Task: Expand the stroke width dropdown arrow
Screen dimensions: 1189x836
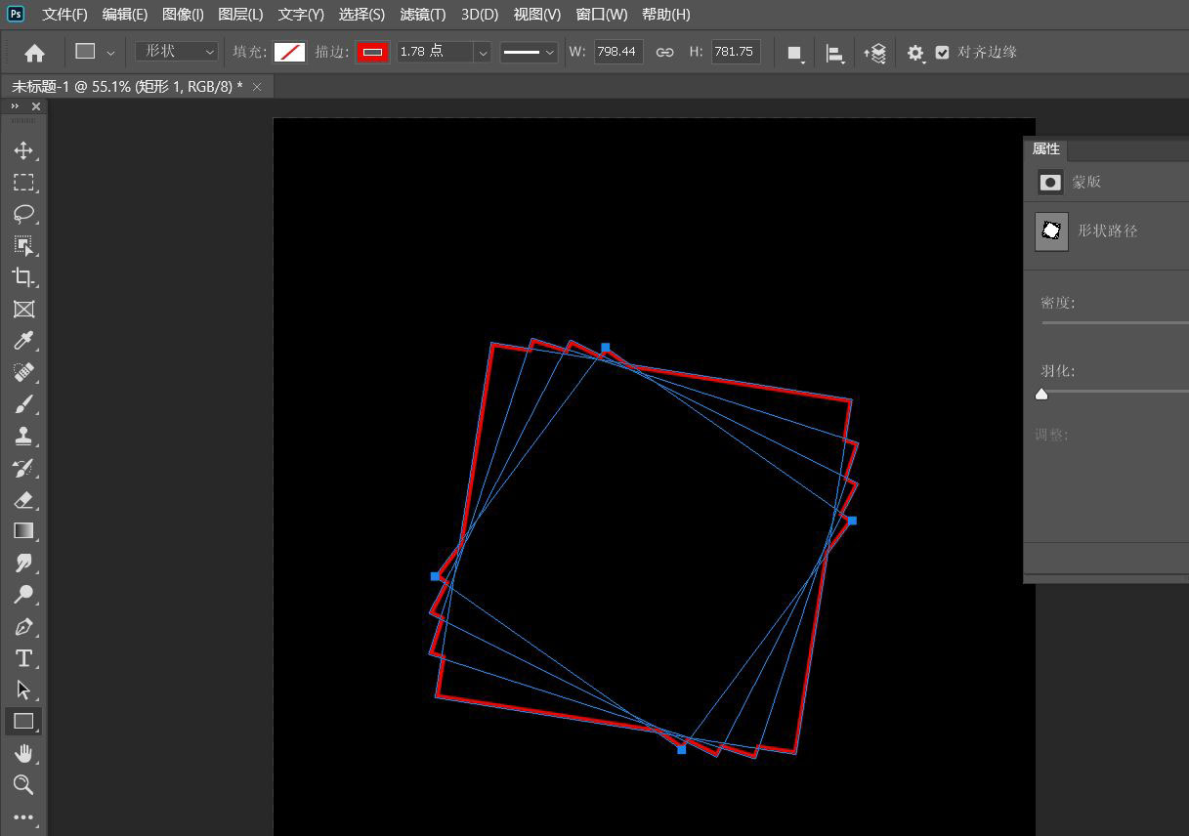Action: click(483, 52)
